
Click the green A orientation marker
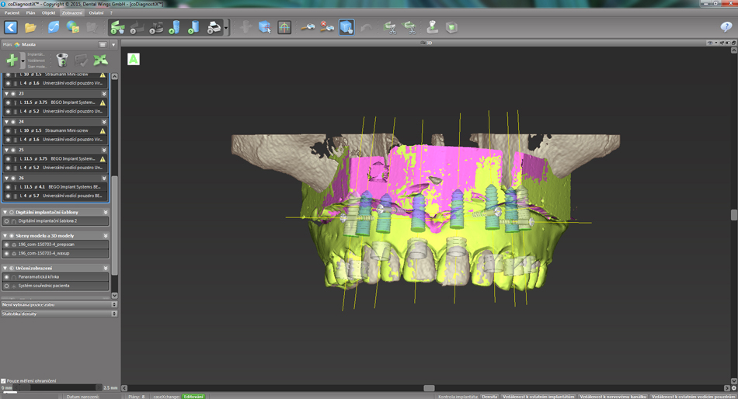coord(134,59)
